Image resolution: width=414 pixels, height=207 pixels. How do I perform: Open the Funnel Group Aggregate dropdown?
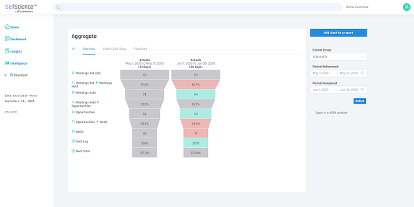tap(339, 57)
